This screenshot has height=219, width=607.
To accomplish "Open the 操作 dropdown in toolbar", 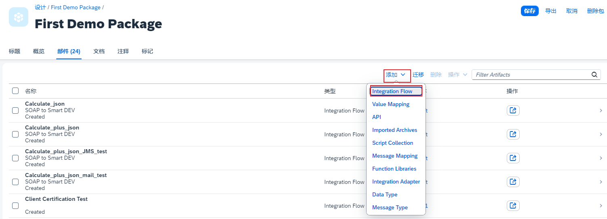I will (x=457, y=75).
